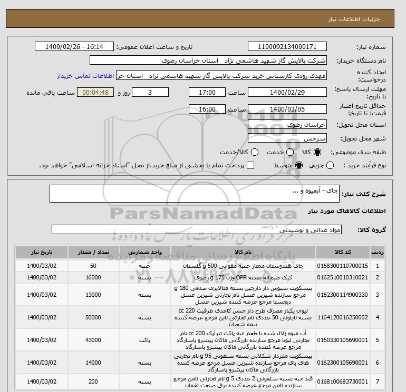The height and width of the screenshot is (392, 406).
Task: Choose the متوسط purchase process option
Action: (299, 165)
